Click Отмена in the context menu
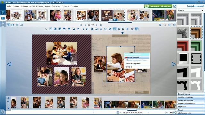This screenshot has width=205, height=115. (x=137, y=67)
